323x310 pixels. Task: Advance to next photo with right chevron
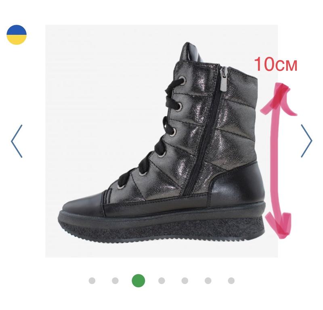tap(306, 141)
